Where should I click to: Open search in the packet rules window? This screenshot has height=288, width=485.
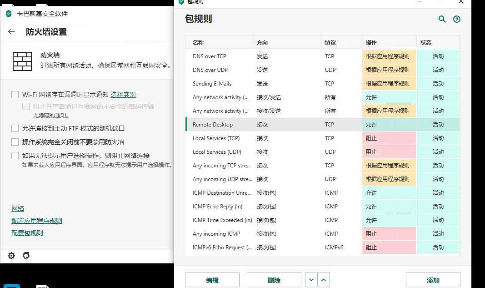pos(442,19)
